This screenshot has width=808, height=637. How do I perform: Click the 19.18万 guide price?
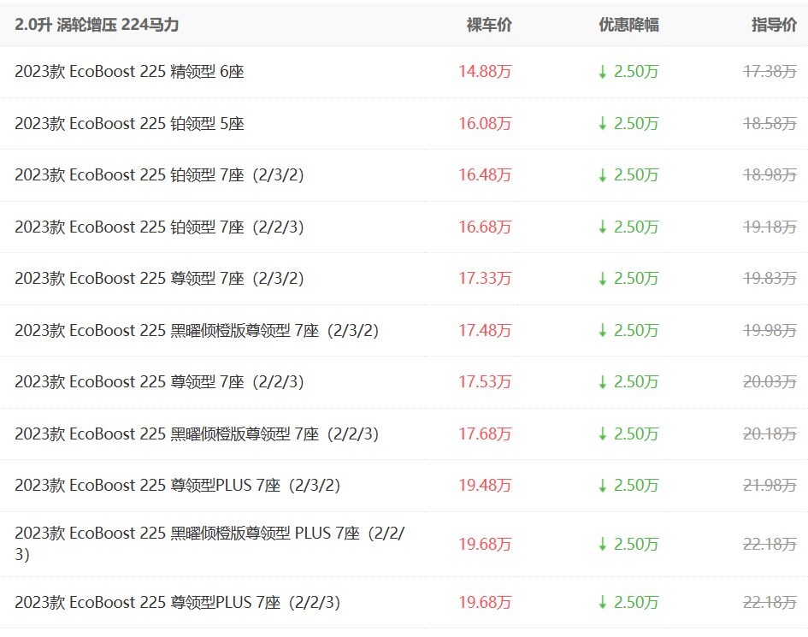(x=770, y=227)
